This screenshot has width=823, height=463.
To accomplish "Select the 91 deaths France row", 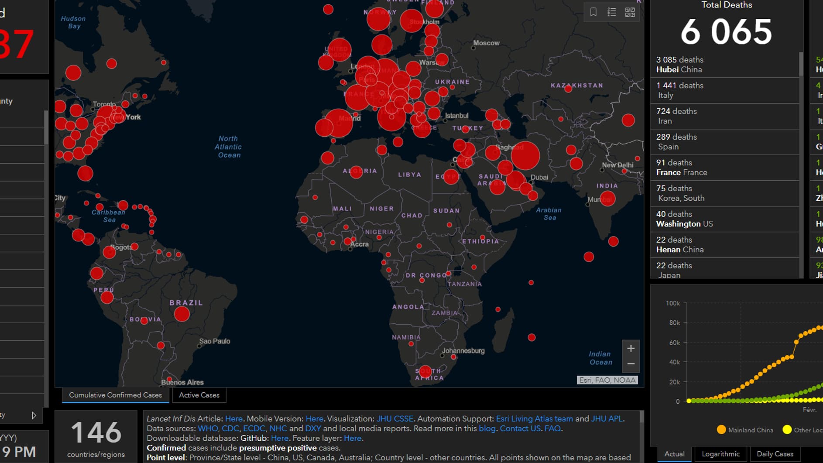I will pos(724,168).
